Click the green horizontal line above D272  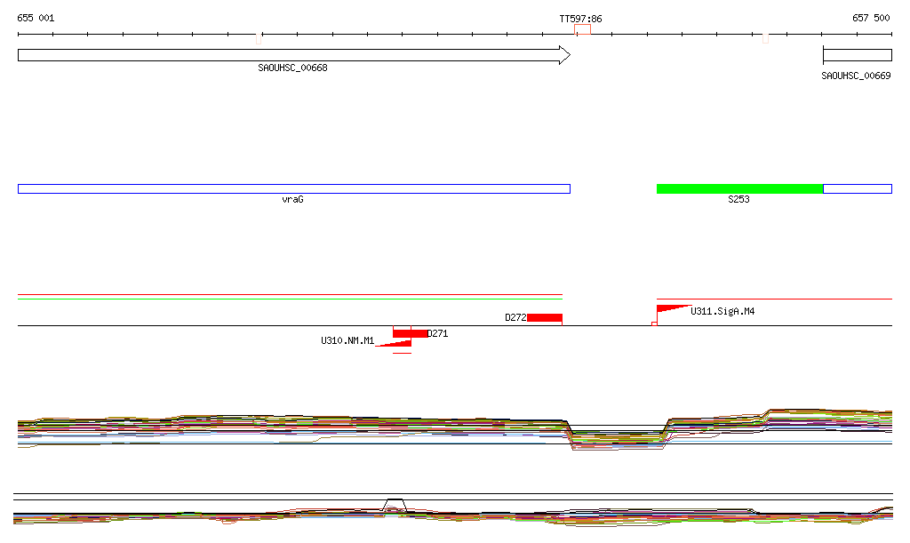(290, 299)
